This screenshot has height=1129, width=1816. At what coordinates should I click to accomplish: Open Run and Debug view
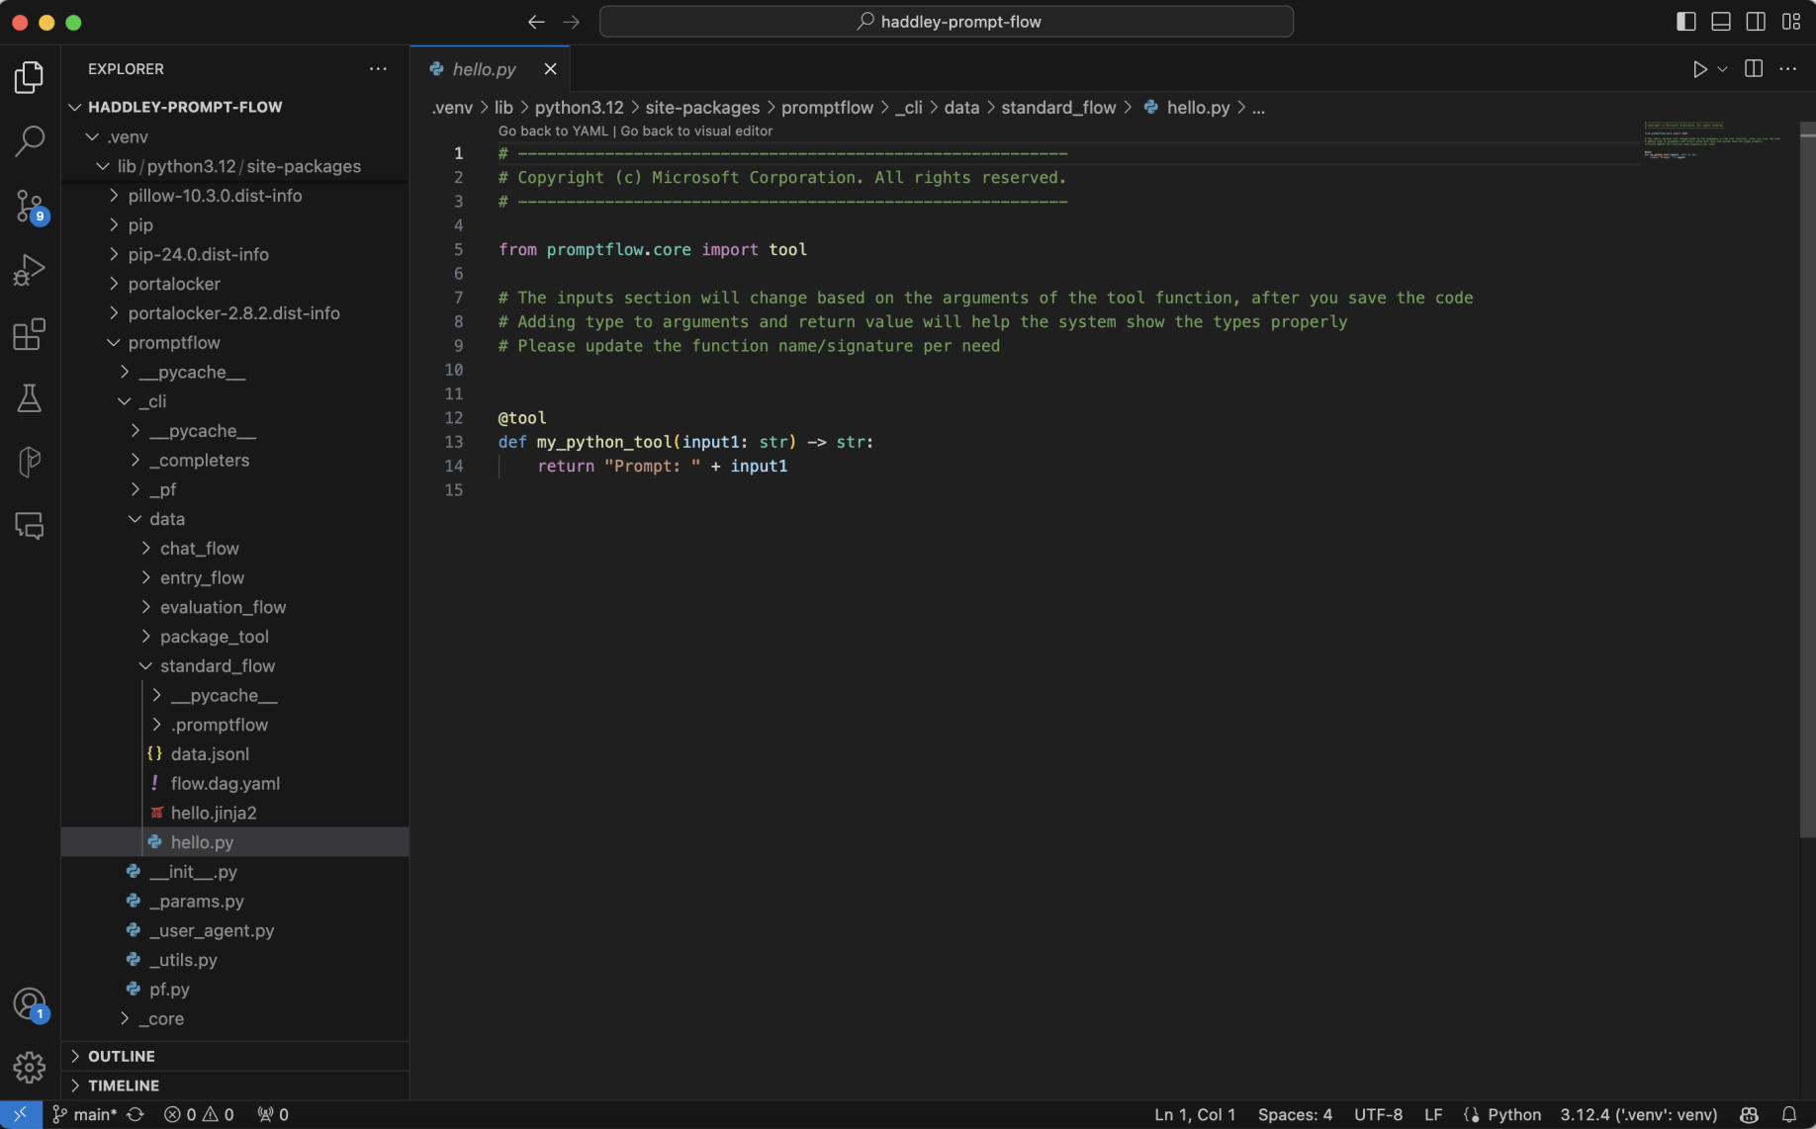click(x=30, y=270)
